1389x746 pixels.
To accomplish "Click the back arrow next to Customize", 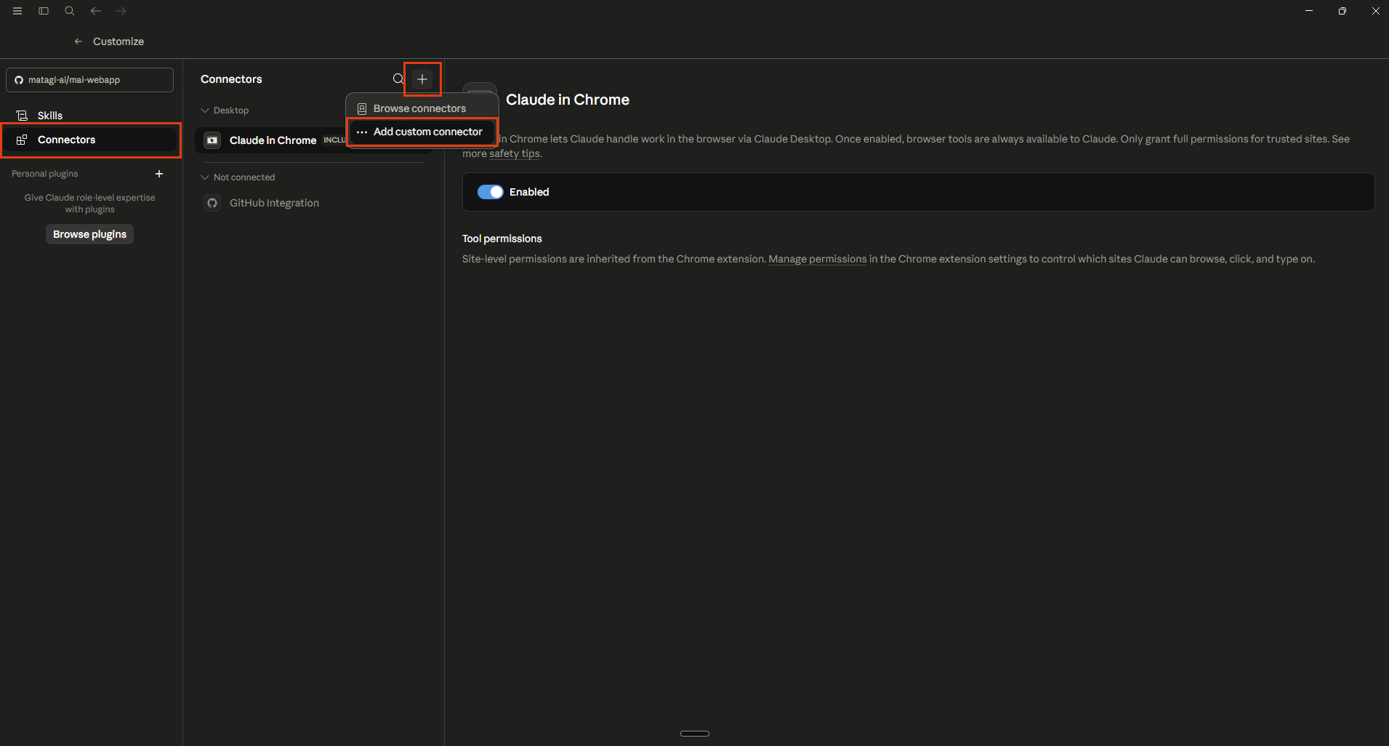I will [x=78, y=41].
